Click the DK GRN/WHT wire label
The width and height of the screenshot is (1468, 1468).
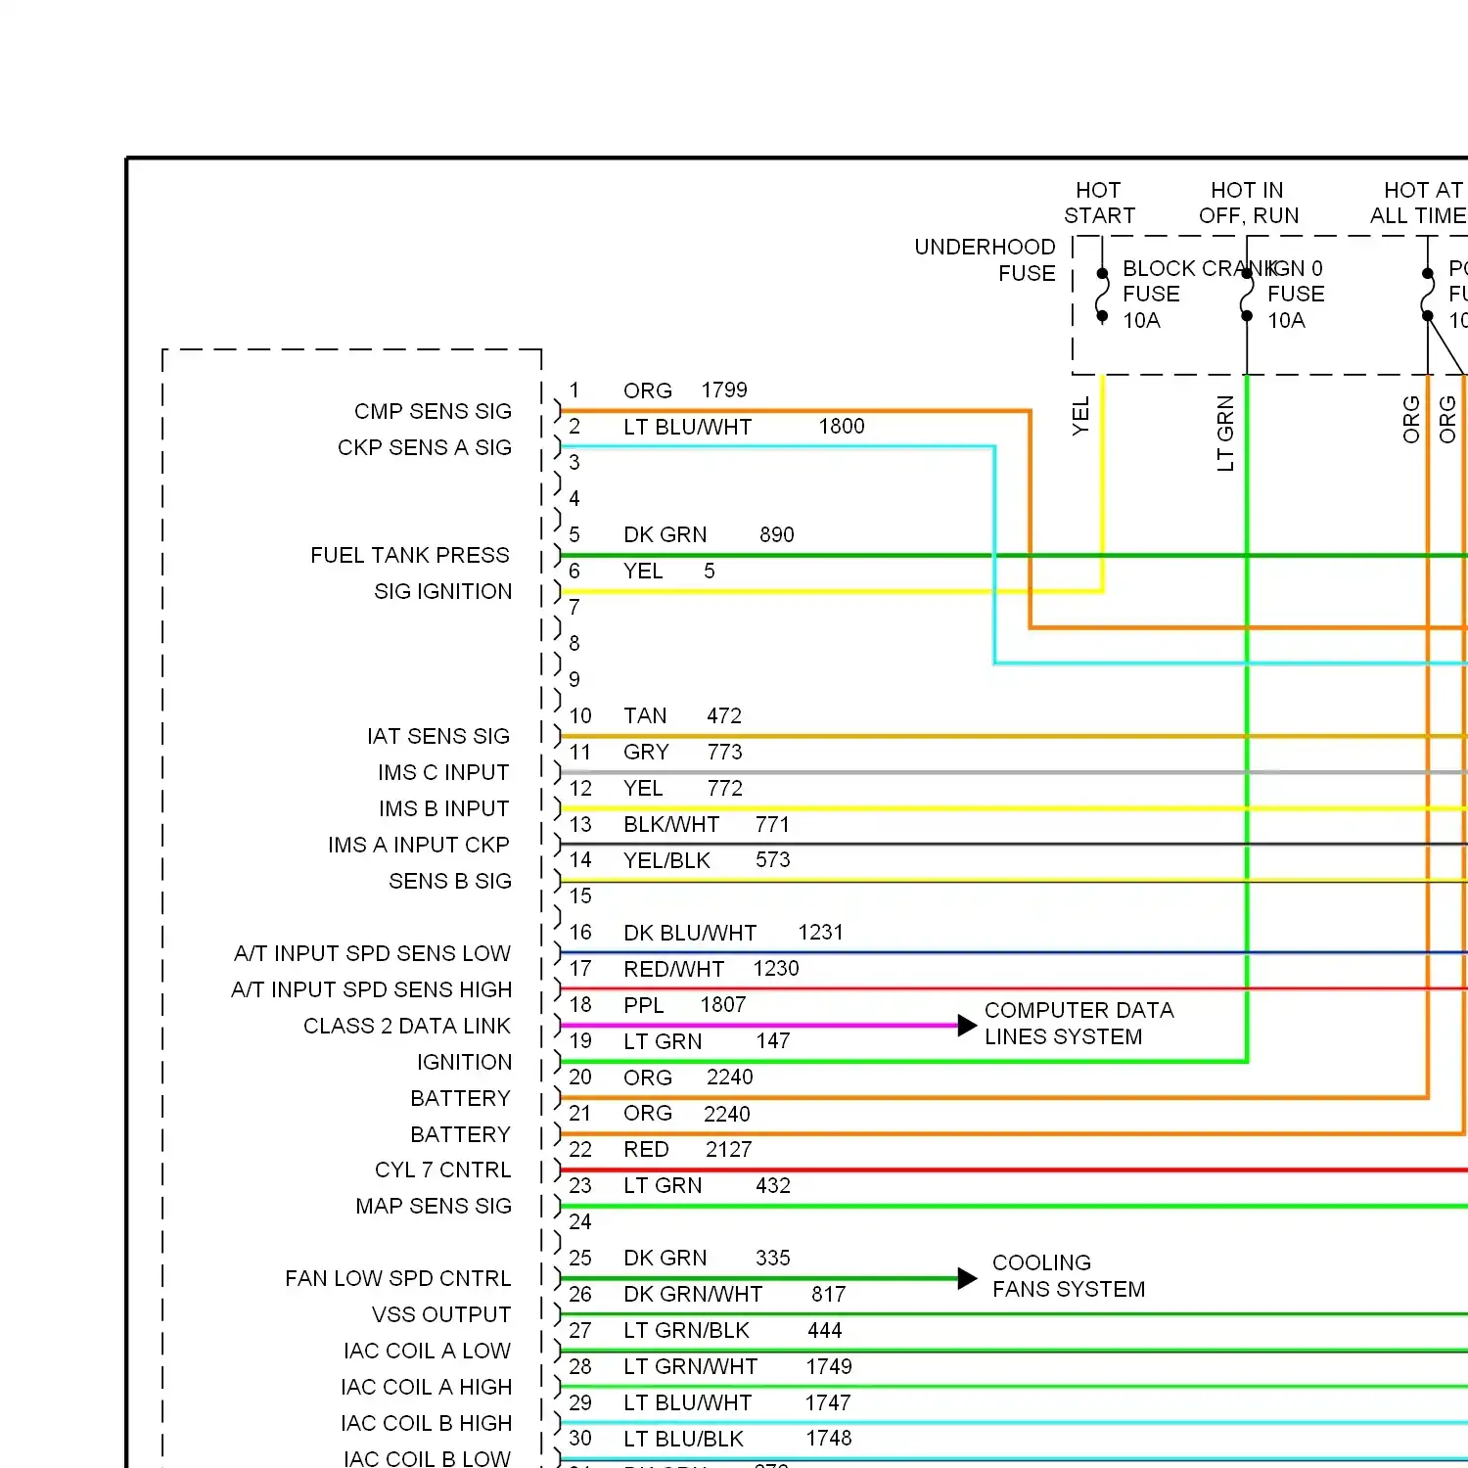(x=693, y=1294)
